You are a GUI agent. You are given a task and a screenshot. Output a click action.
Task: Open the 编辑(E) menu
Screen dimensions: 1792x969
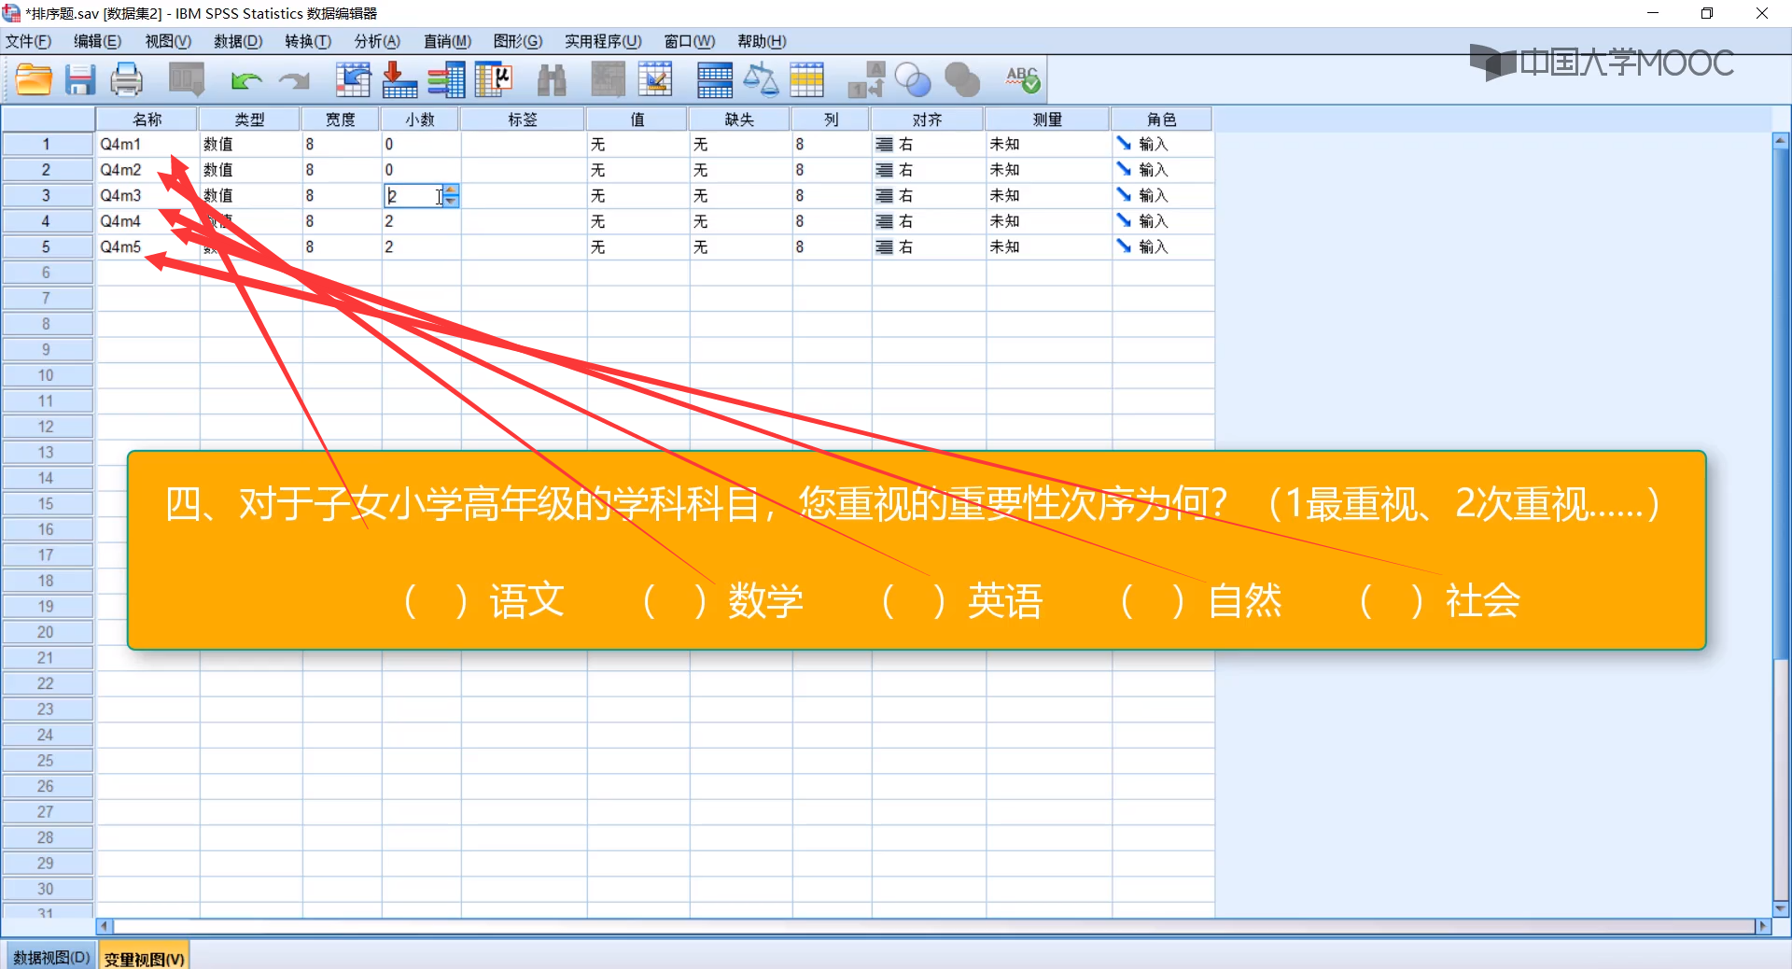(97, 41)
